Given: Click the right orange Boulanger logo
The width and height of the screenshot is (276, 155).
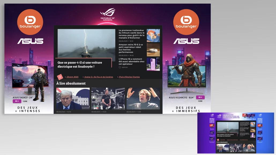Looking at the screenshot, I should pos(186,22).
